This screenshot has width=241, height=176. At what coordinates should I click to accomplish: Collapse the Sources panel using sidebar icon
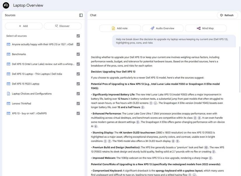pos(81,15)
